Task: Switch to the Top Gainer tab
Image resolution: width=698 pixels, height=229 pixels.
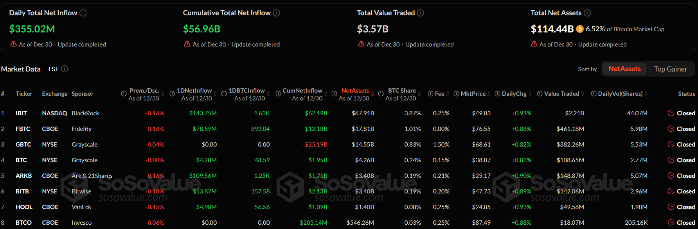Action: (671, 69)
